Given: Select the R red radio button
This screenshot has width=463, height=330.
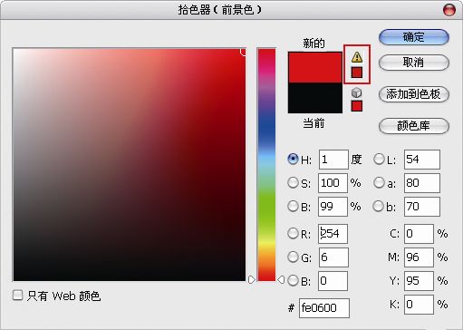Looking at the screenshot, I should (293, 233).
